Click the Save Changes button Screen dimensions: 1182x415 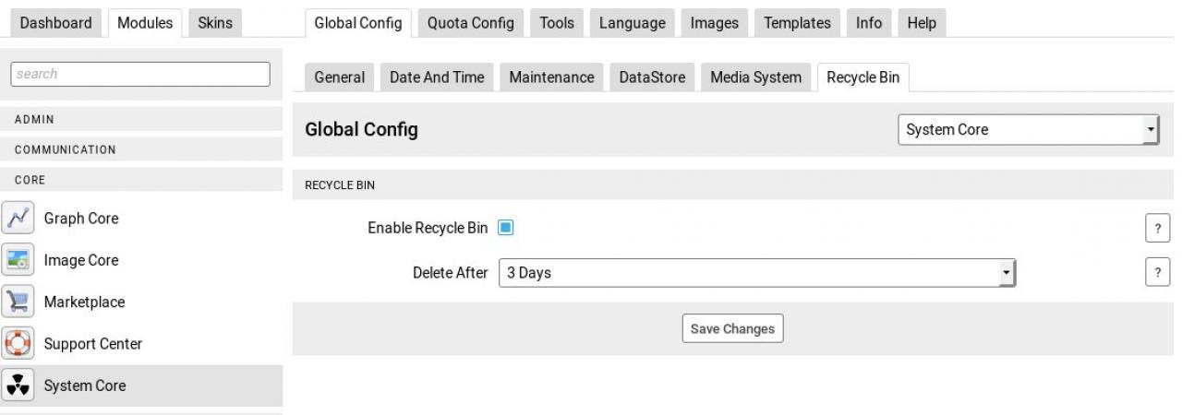pos(732,329)
